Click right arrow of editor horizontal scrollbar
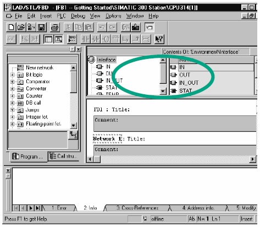This screenshot has width=260, height=227. point(253,159)
